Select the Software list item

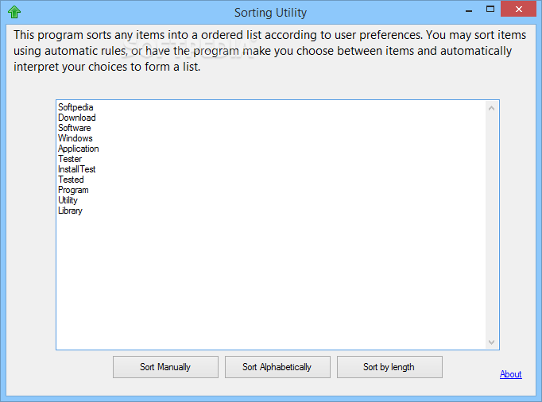click(x=75, y=128)
